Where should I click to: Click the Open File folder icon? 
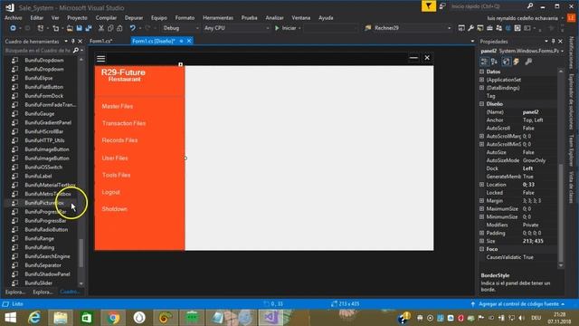(70, 28)
